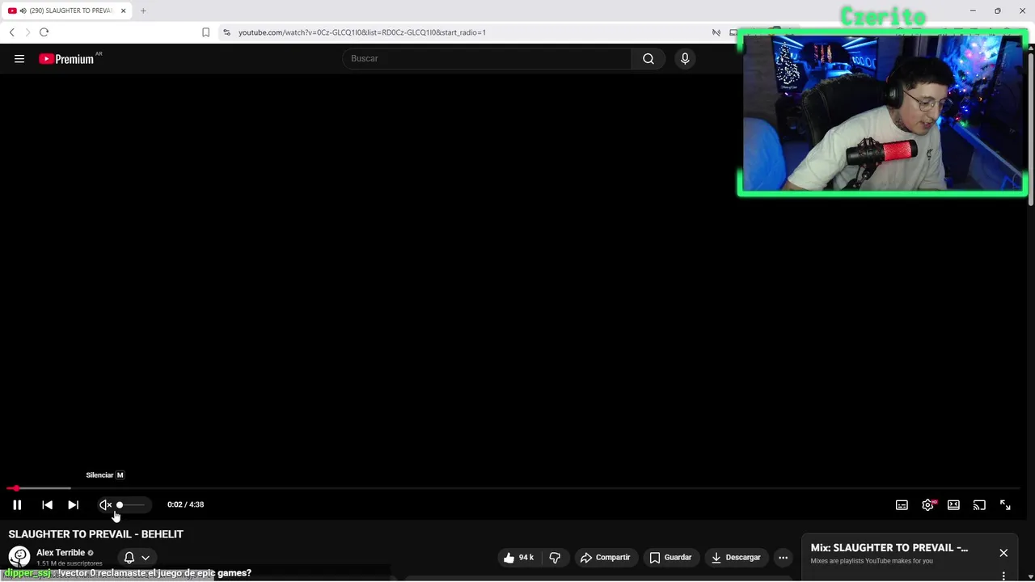Click the crossed-eye icon in address bar
The height and width of the screenshot is (582, 1035).
[716, 32]
